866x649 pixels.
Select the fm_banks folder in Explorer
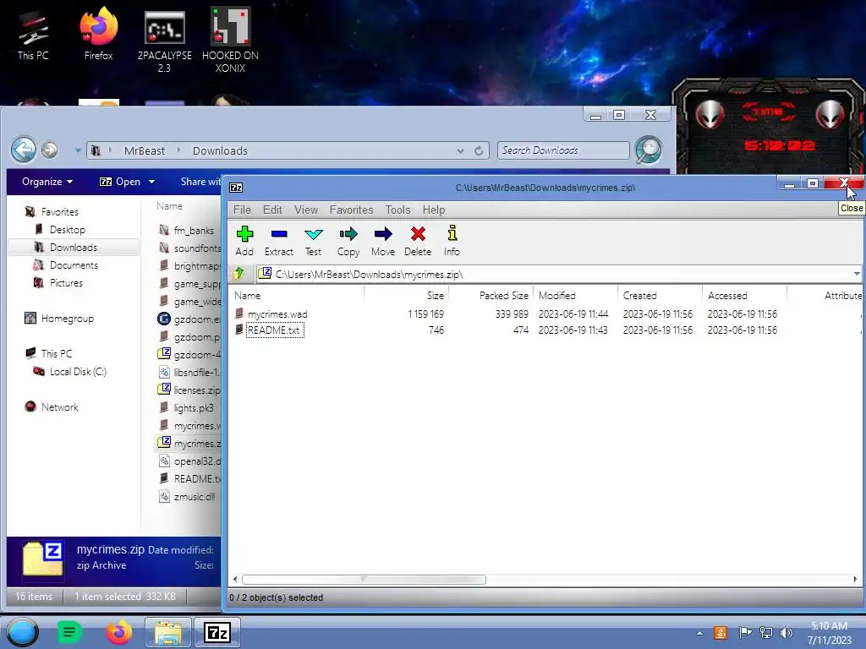[x=194, y=230]
